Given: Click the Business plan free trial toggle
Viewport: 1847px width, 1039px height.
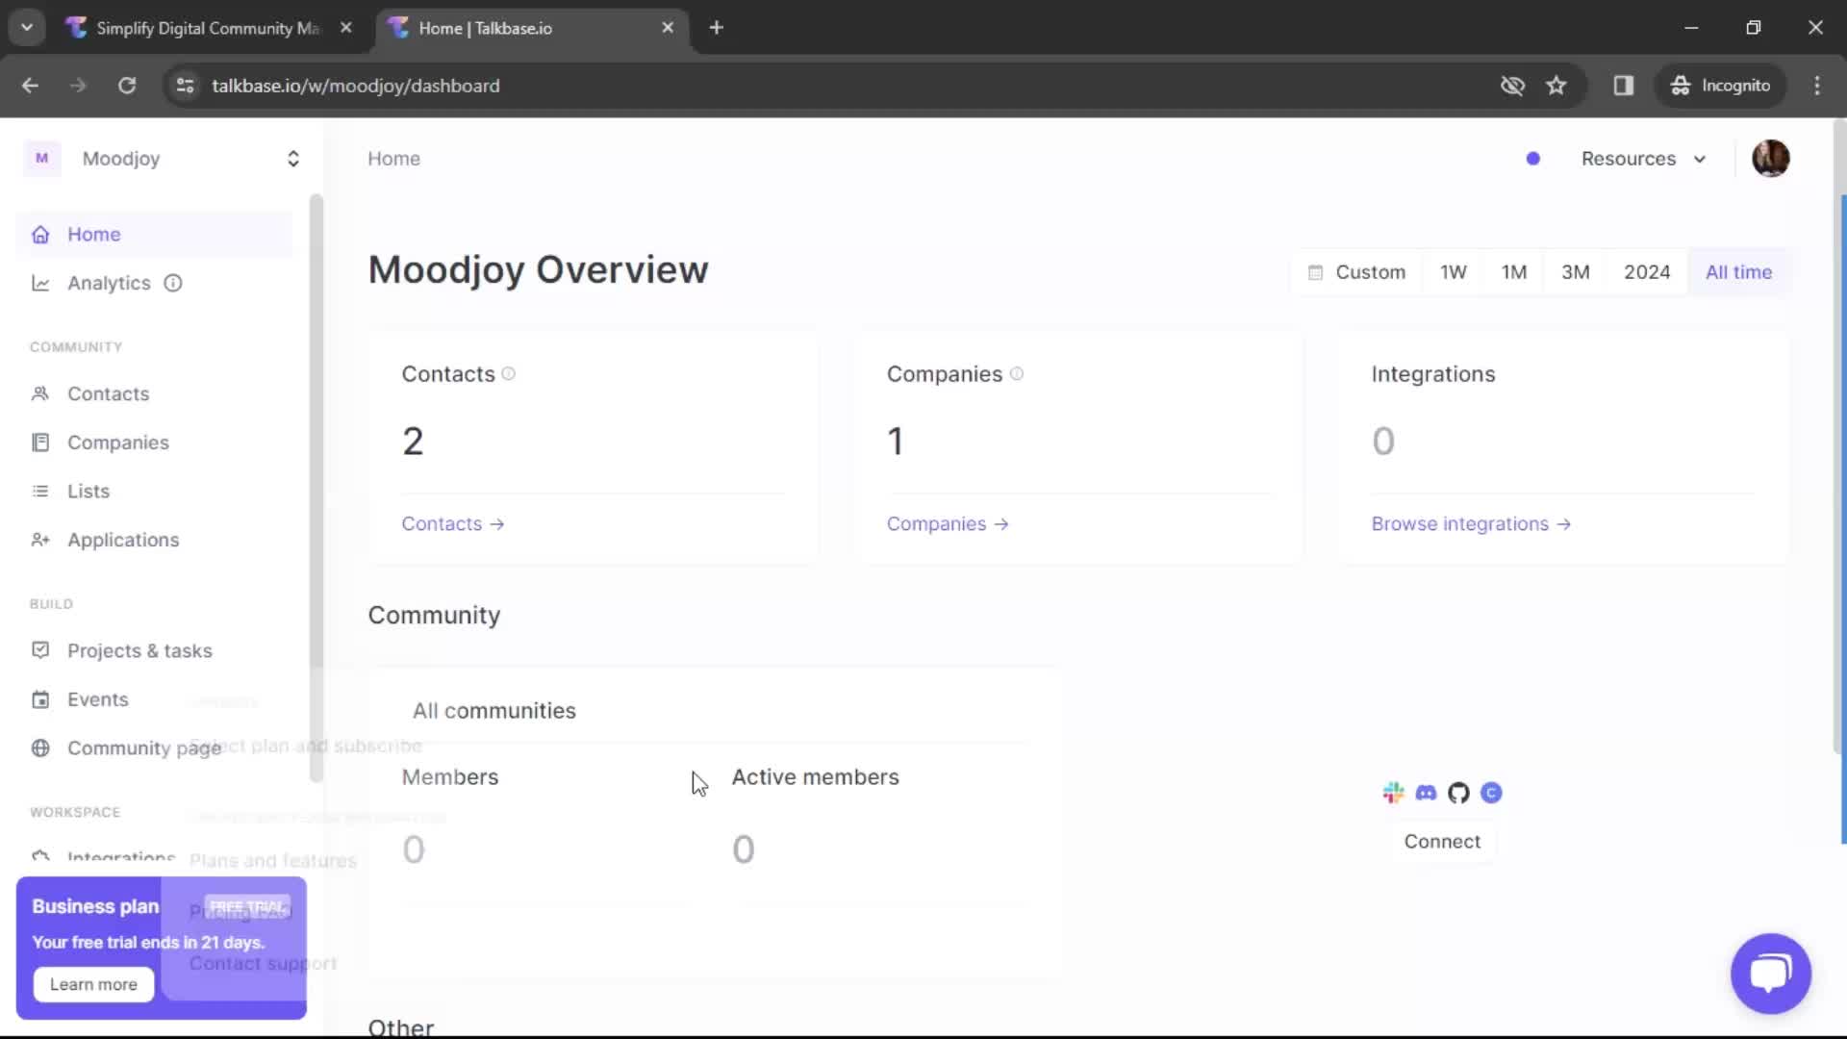Looking at the screenshot, I should click(x=247, y=906).
